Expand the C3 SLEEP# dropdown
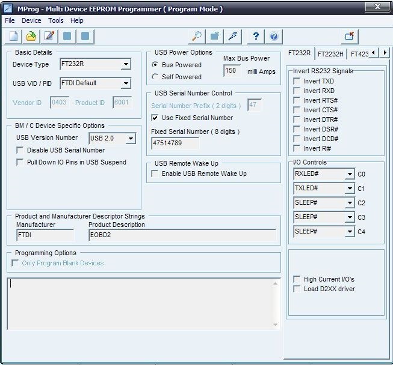 pos(350,217)
